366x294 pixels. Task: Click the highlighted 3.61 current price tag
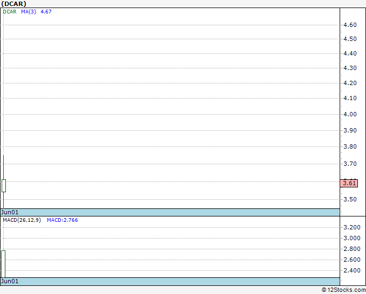pyautogui.click(x=349, y=183)
